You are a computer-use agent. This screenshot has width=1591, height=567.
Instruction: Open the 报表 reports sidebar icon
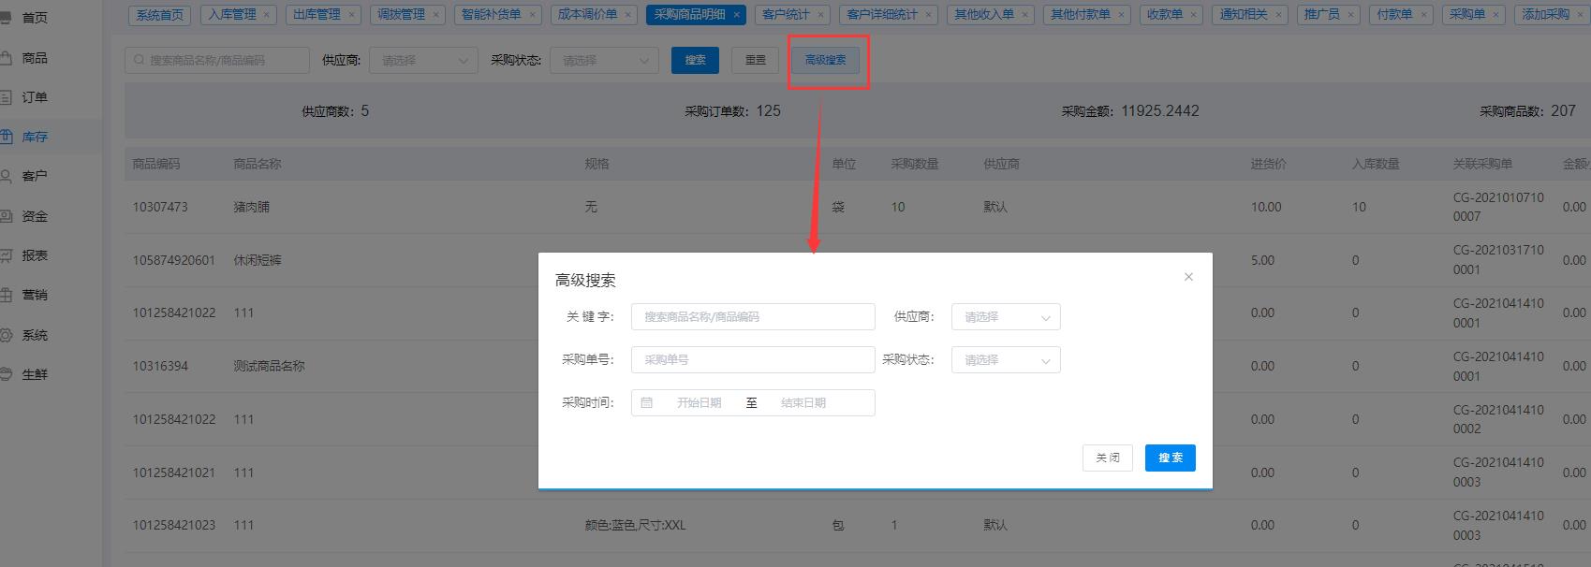pos(6,255)
